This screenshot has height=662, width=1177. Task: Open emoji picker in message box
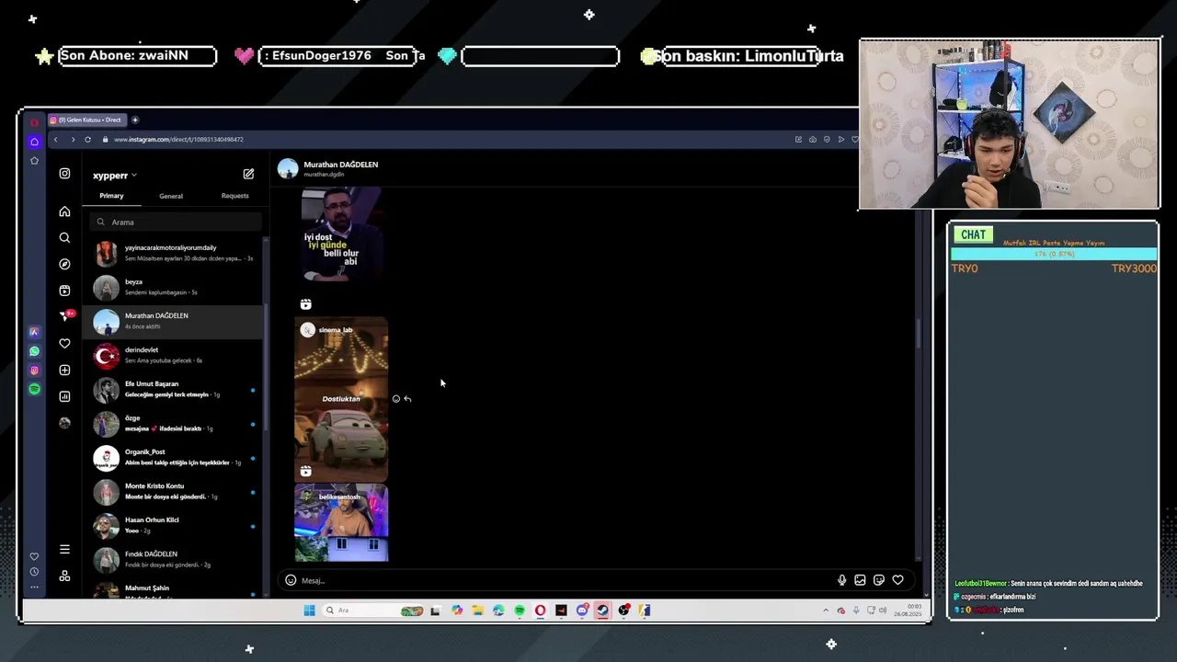[x=291, y=580]
